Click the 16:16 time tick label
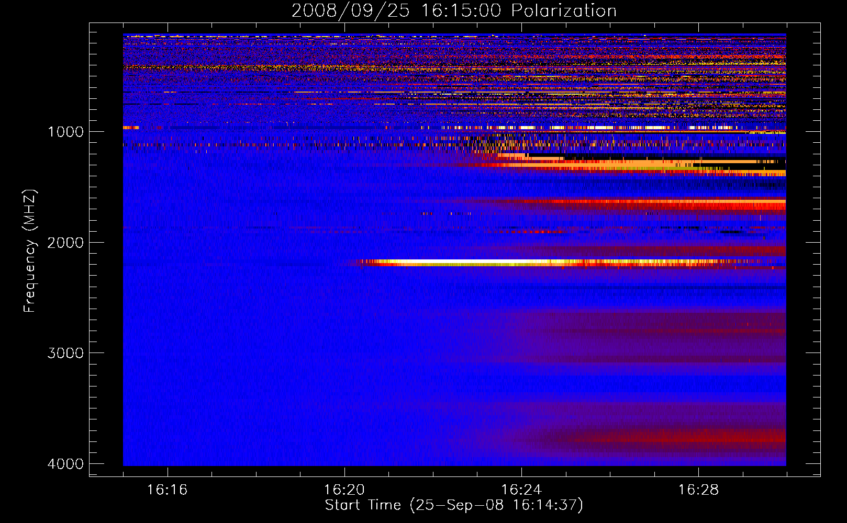 167,490
